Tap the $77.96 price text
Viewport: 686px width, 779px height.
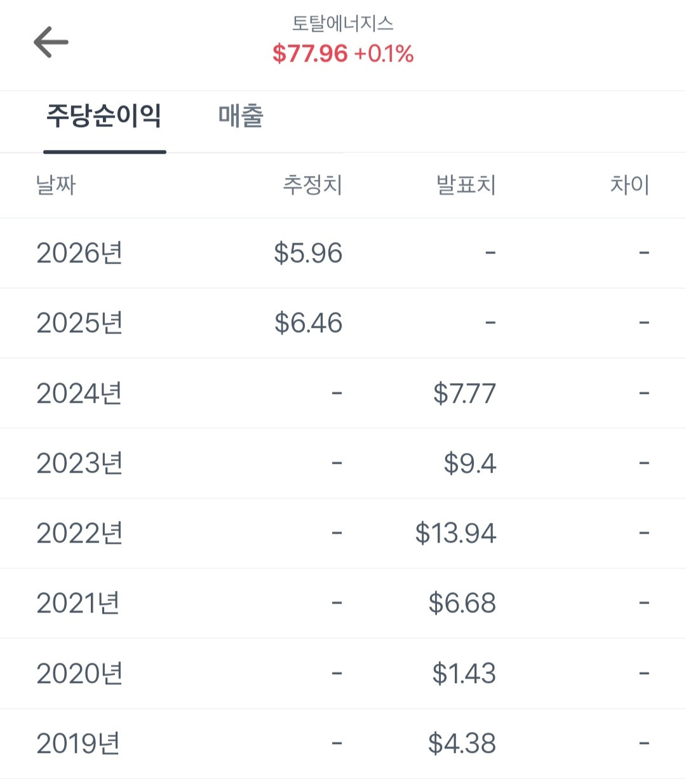click(310, 53)
